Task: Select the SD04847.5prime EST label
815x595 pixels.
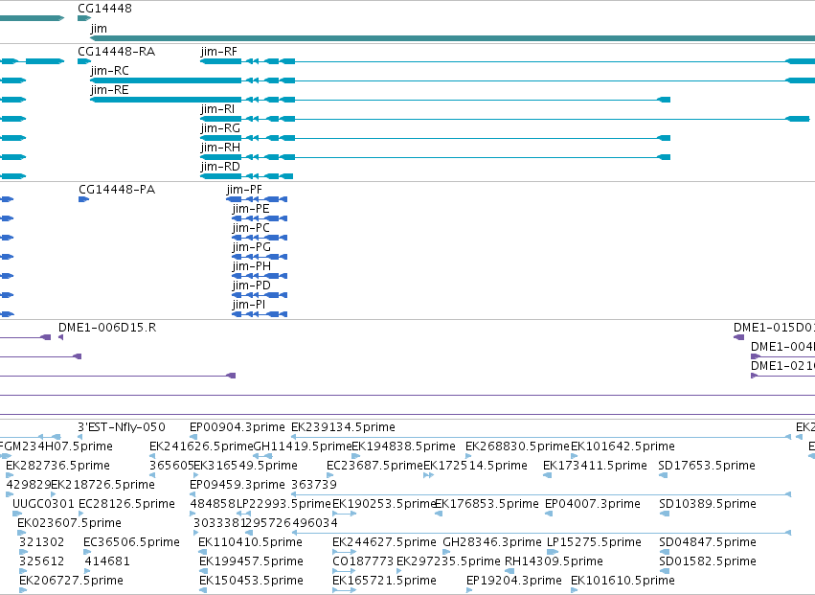Action: 708,543
